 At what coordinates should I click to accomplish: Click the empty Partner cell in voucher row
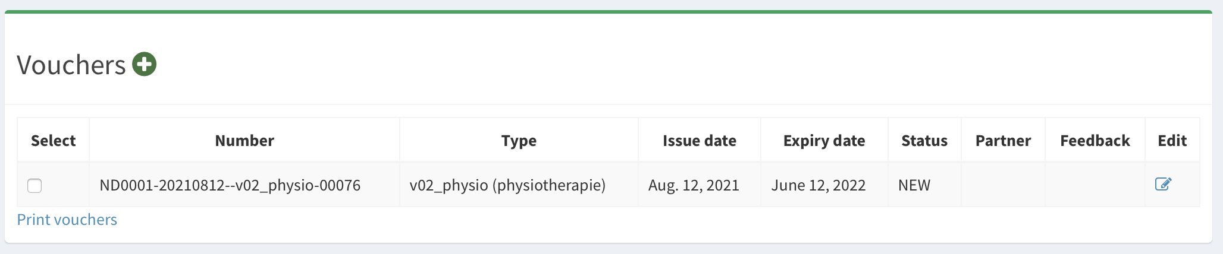1003,185
